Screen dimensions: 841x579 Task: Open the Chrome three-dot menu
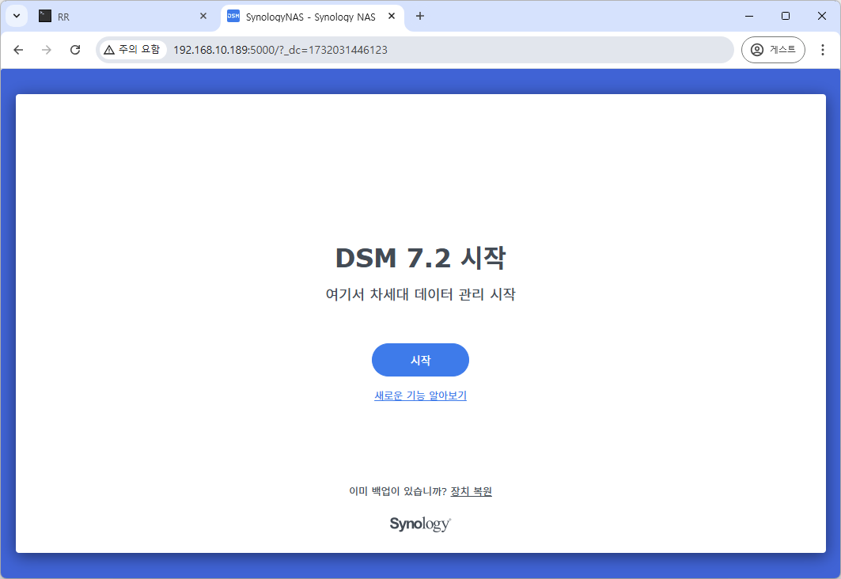822,50
